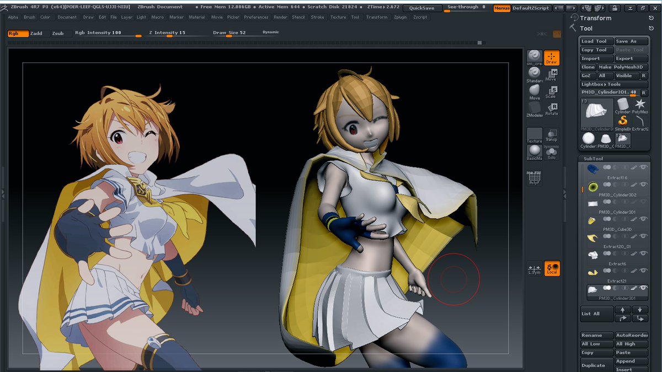Toggle L.Sym local symmetry
Viewport: 662px width, 372px height.
point(535,268)
